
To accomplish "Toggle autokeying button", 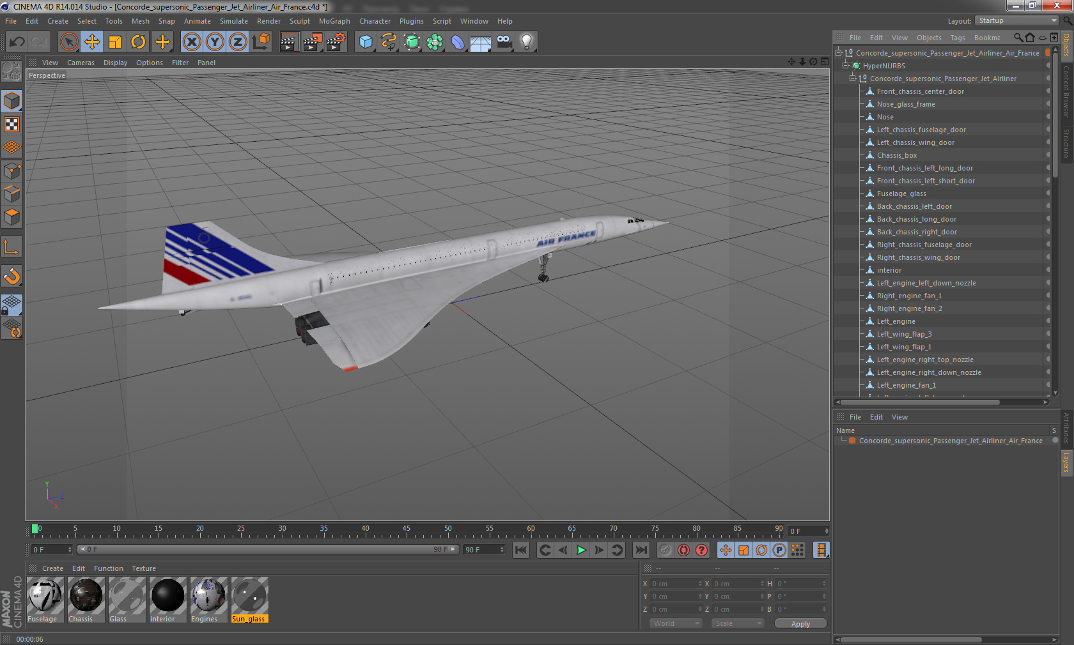I will point(683,550).
